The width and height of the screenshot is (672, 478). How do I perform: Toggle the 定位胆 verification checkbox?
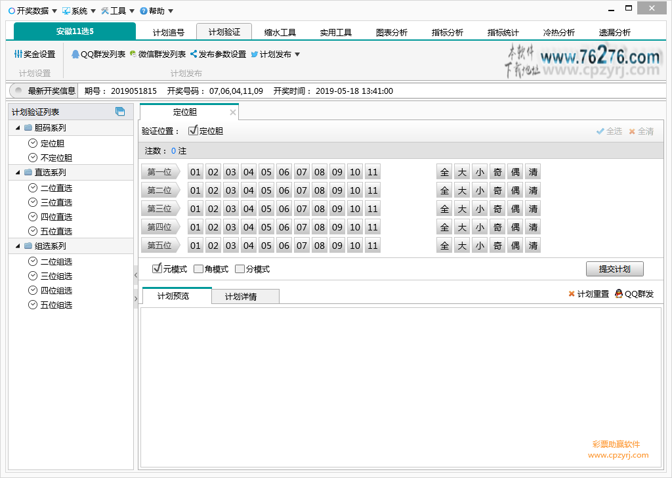(x=194, y=130)
